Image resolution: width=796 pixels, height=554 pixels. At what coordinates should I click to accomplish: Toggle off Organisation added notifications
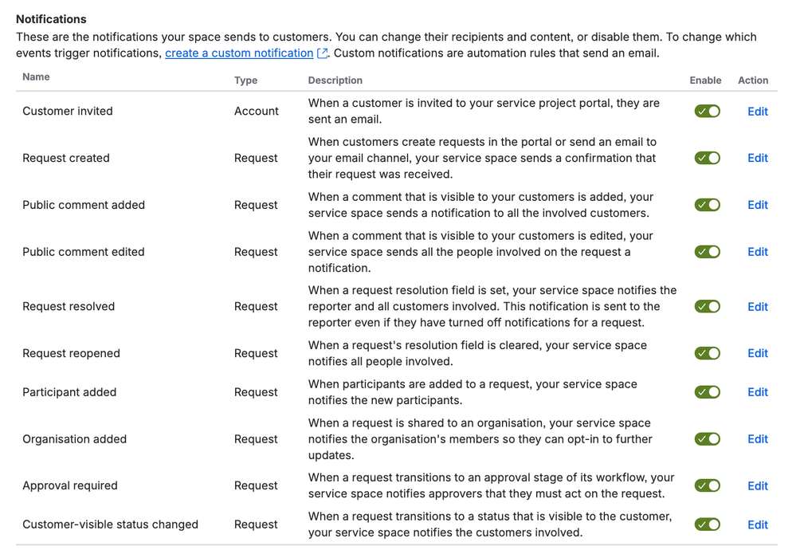[707, 438]
